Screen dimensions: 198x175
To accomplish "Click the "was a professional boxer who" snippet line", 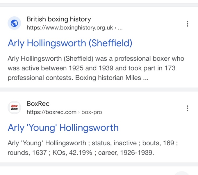I will (x=140, y=59).
